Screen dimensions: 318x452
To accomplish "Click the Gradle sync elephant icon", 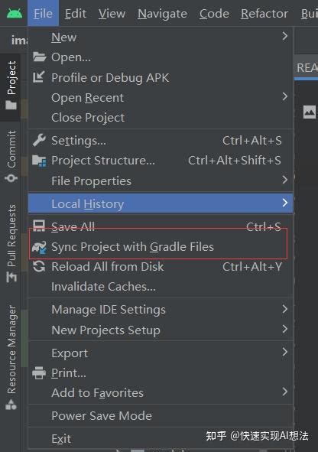I will pos(39,247).
